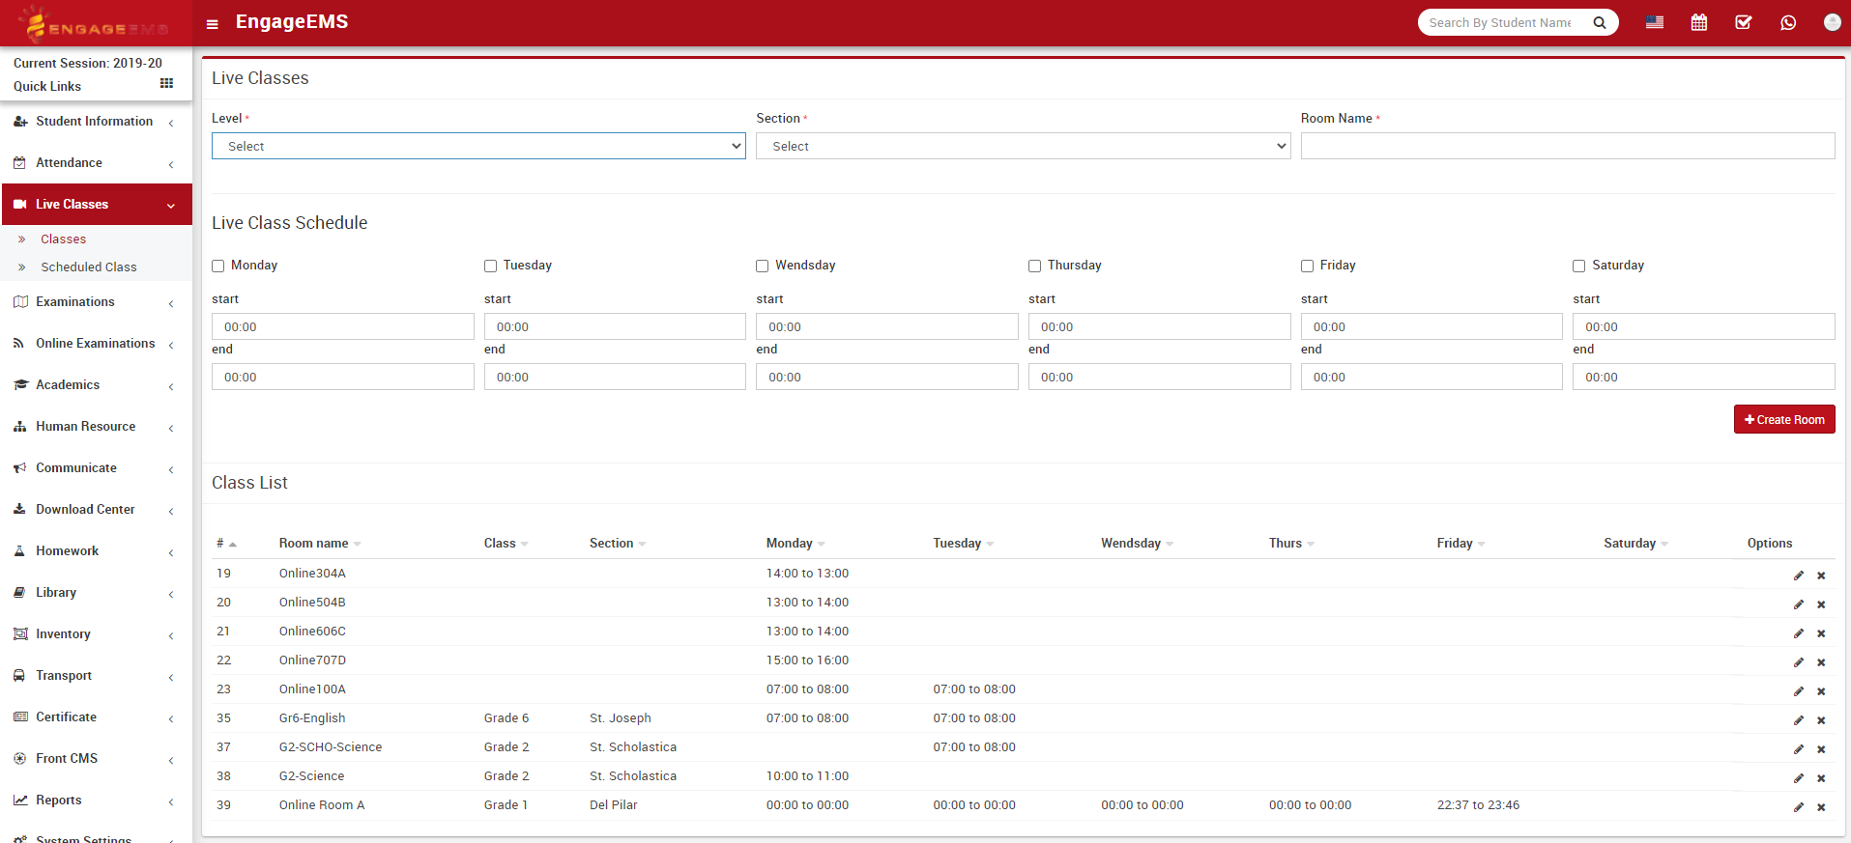Enable the Friday schedule checkbox
This screenshot has width=1851, height=843.
1307,266
